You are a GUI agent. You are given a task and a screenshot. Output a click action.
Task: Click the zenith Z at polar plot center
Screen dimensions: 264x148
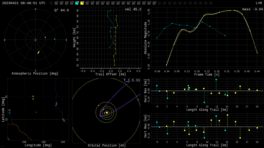(x=36, y=40)
